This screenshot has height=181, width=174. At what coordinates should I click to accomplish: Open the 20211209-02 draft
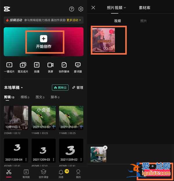[x=71, y=150]
